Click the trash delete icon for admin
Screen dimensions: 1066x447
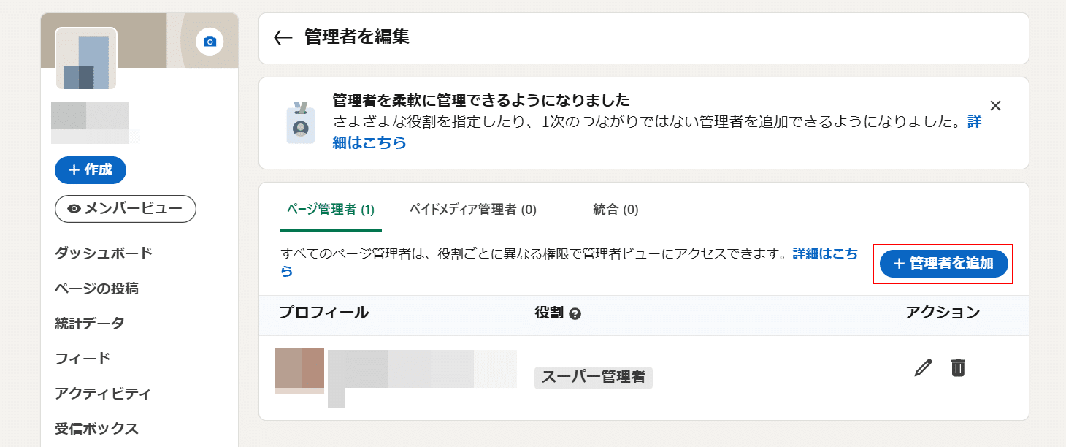click(958, 367)
